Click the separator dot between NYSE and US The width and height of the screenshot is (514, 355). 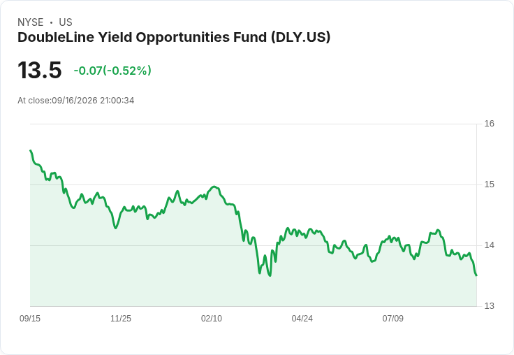pos(51,22)
